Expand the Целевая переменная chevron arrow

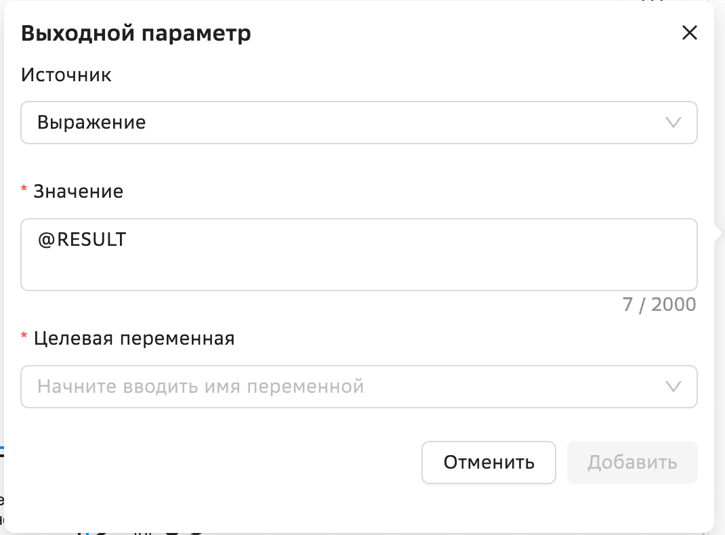pos(673,387)
